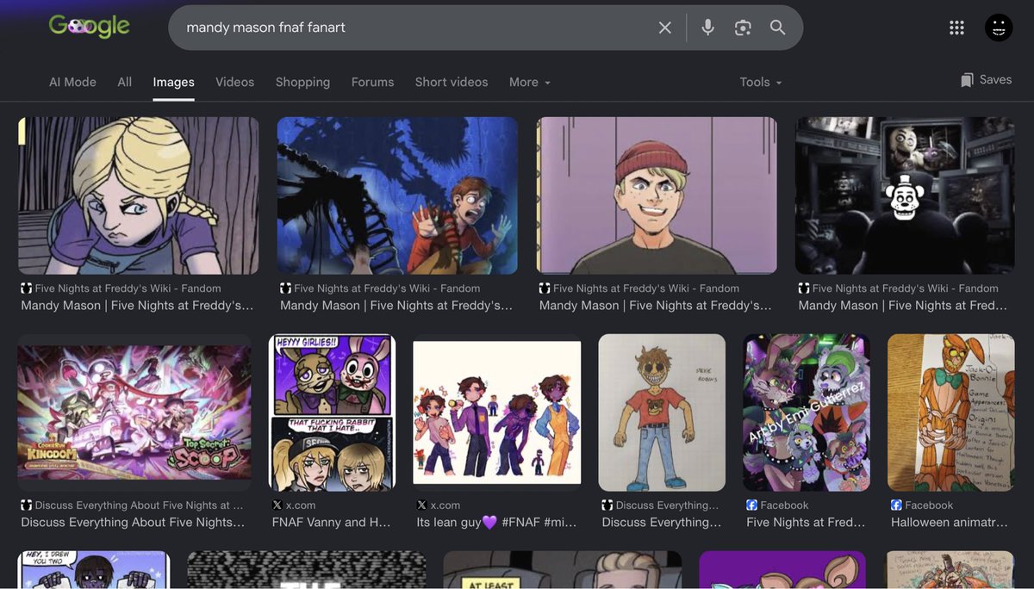
Task: Open first 'Mandy Mason | Five Nights at Freddy's' title
Action: (x=137, y=306)
